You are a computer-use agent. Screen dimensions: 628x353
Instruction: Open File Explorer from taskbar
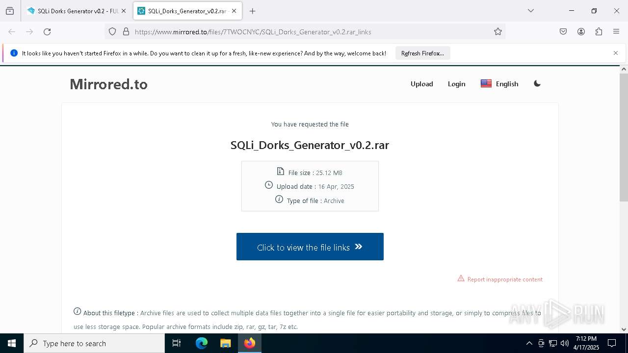coord(225,343)
